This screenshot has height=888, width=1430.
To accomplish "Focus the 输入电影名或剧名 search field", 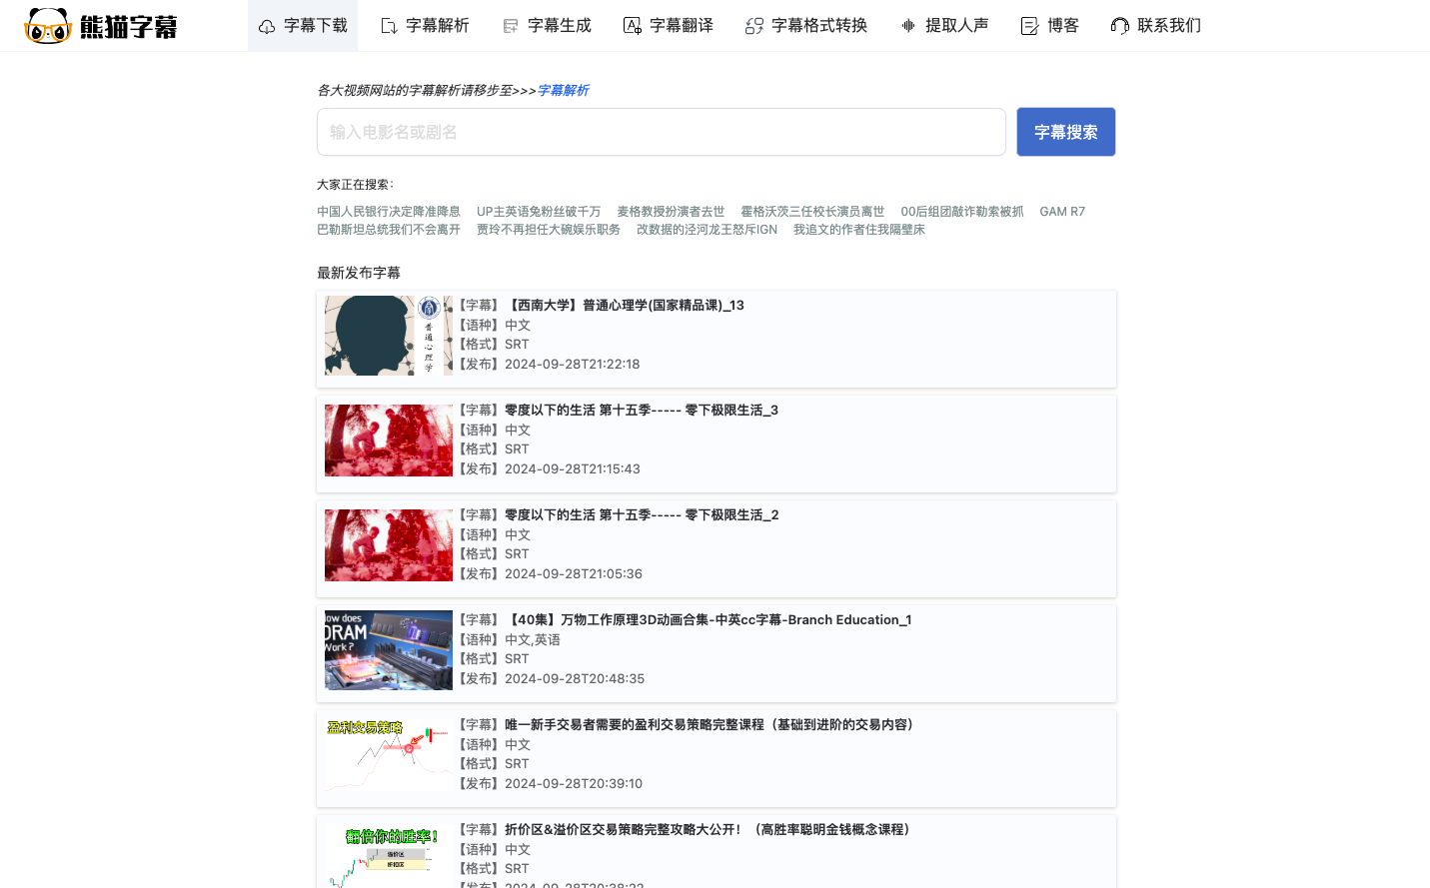I will pos(662,132).
